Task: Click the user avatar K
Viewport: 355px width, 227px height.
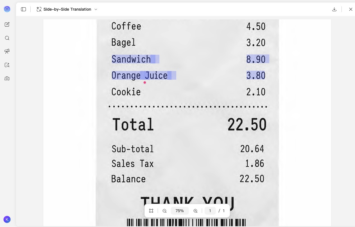Action: point(7,219)
